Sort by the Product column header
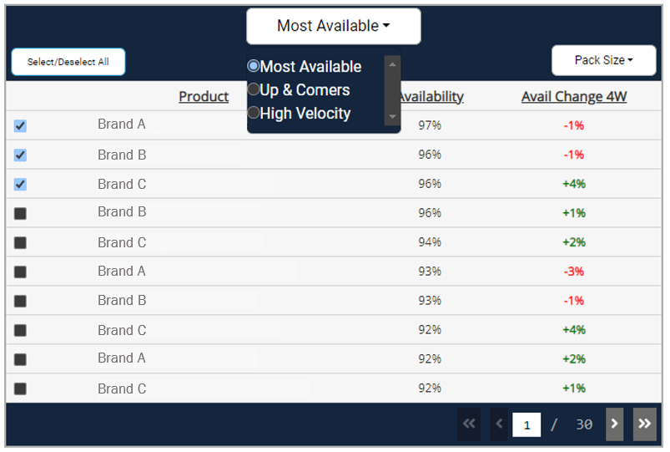Image resolution: width=670 pixels, height=452 pixels. pyautogui.click(x=204, y=97)
